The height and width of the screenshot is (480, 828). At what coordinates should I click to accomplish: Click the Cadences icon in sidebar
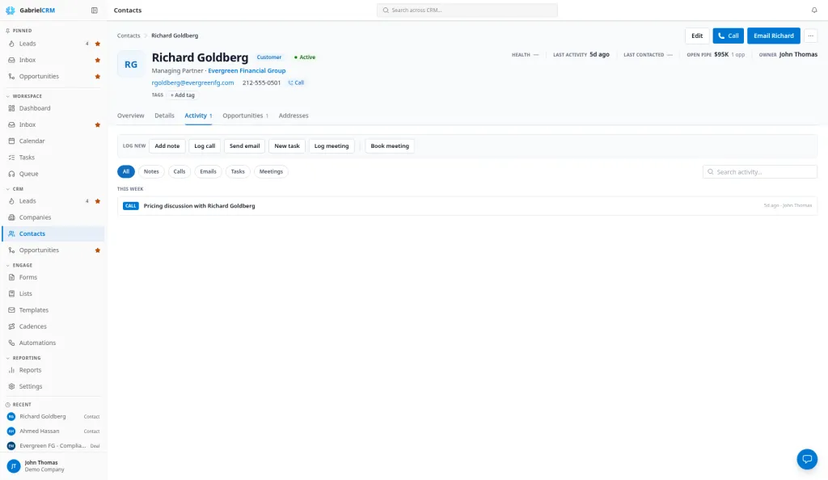pos(11,326)
